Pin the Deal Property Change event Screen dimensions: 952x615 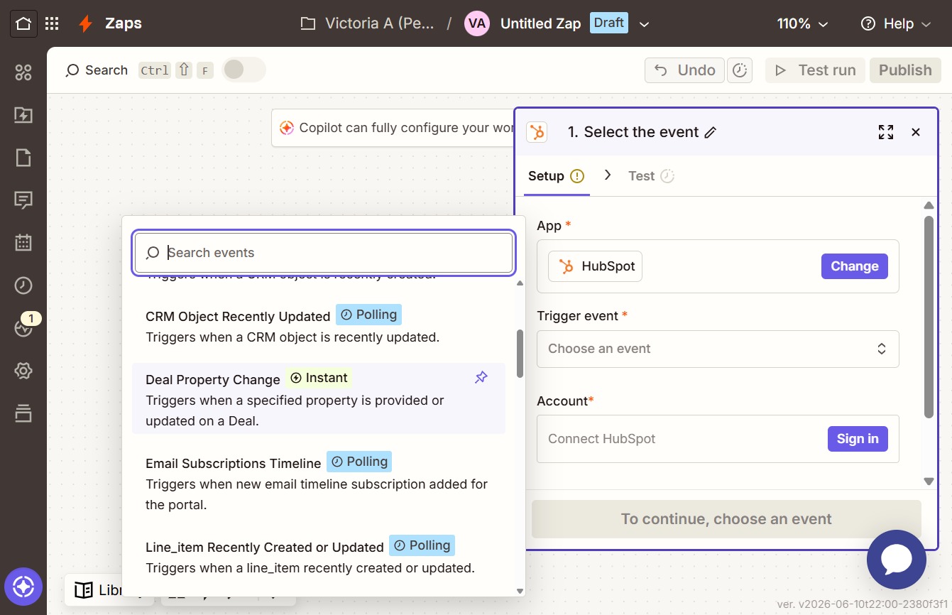[481, 378]
